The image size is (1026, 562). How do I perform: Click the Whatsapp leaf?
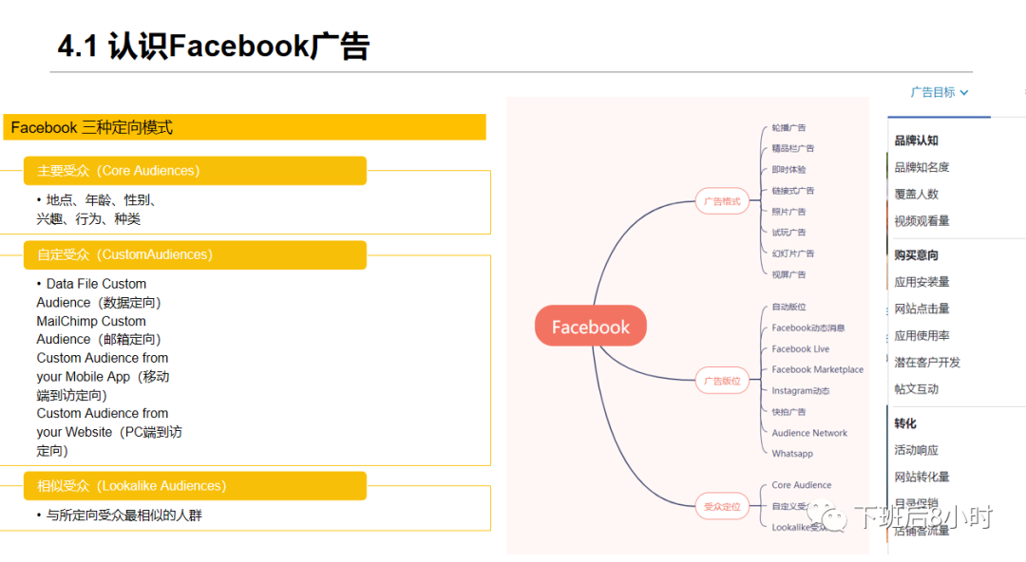pos(791,454)
